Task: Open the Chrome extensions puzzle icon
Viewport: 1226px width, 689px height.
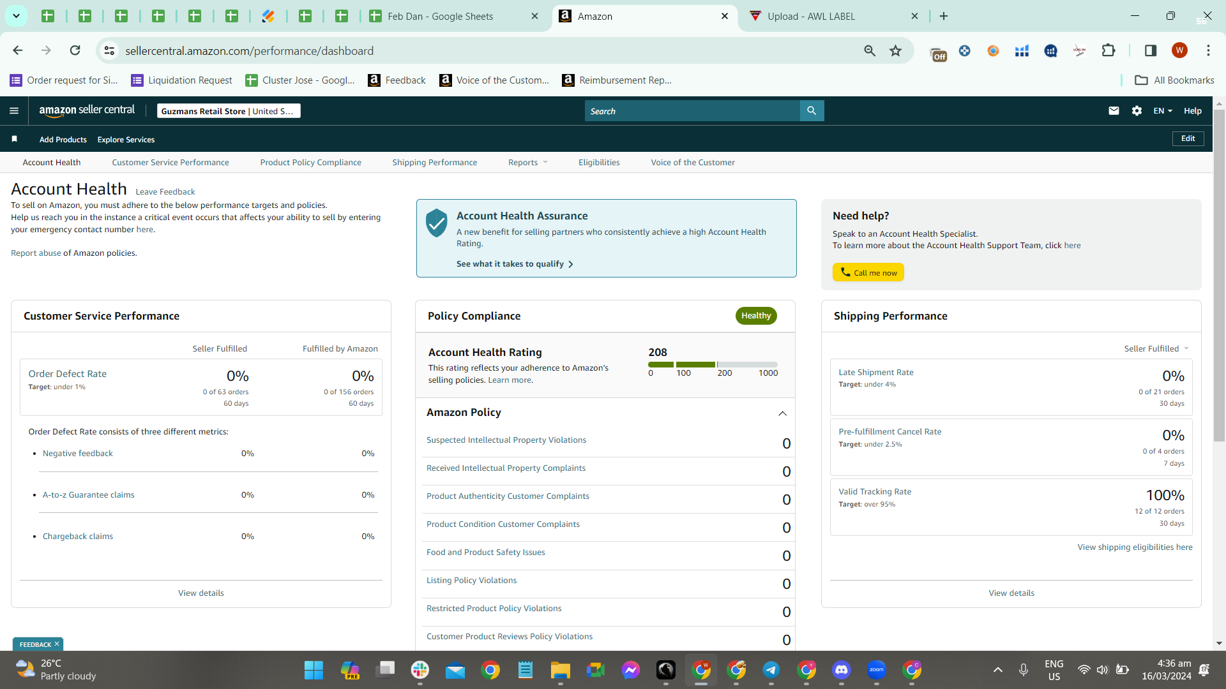Action: [1109, 50]
